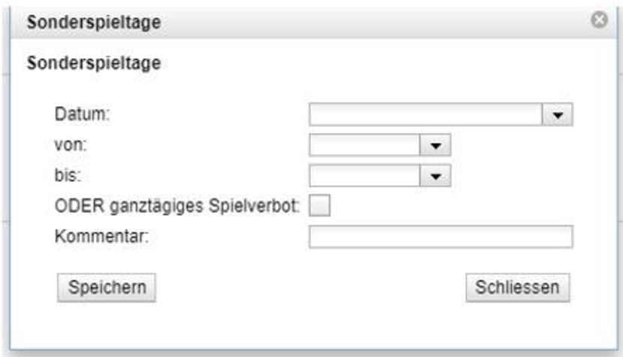
Task: Click inside the bis time field
Action: [x=364, y=176]
